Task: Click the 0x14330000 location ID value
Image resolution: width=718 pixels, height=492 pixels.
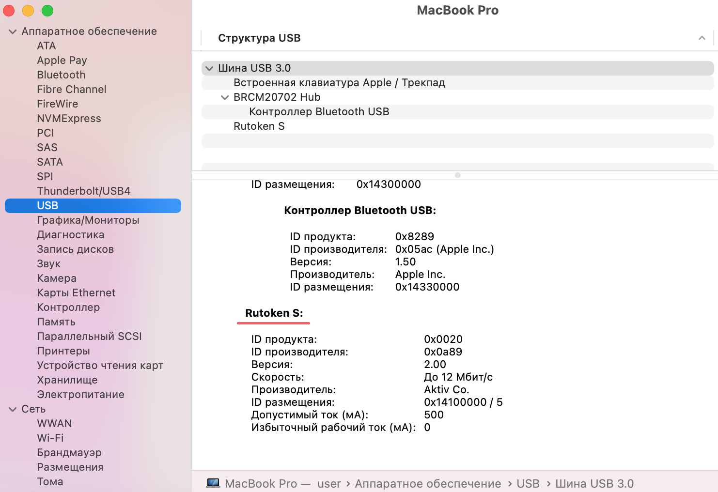Action: pos(427,287)
